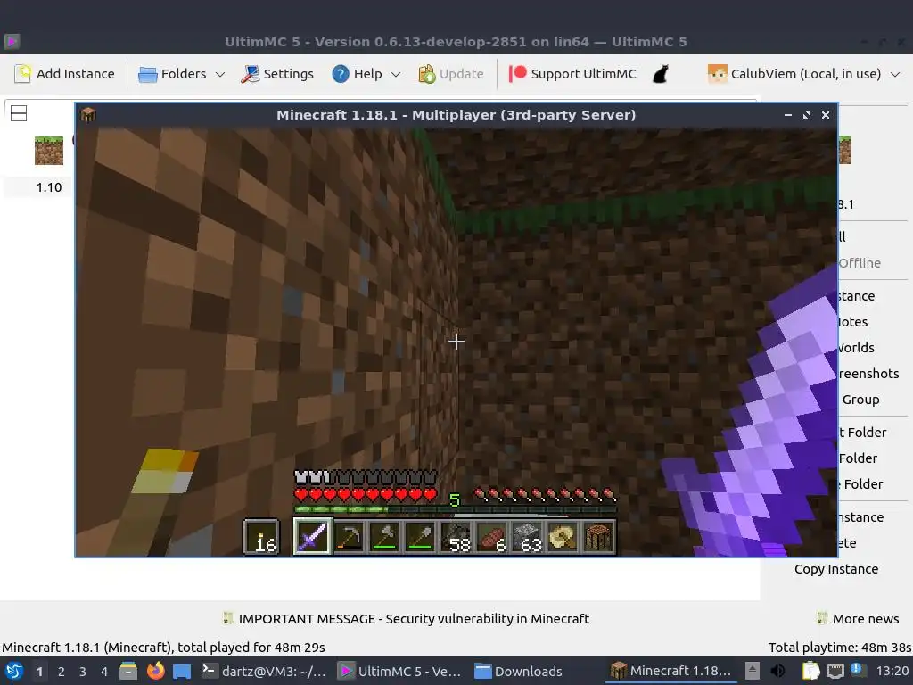Click the Update toolbar button
The image size is (913, 685).
450,74
